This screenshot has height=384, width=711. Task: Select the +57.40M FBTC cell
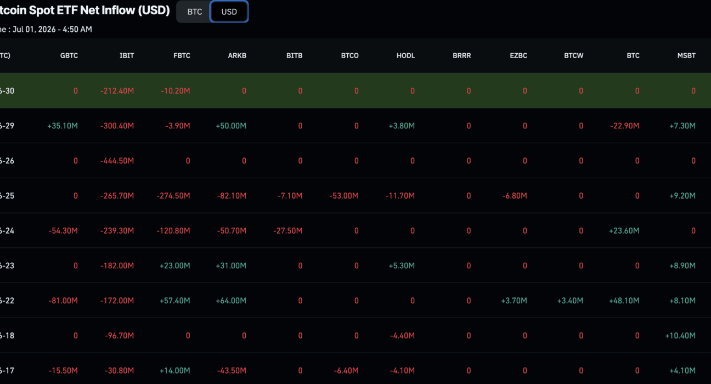click(x=175, y=301)
